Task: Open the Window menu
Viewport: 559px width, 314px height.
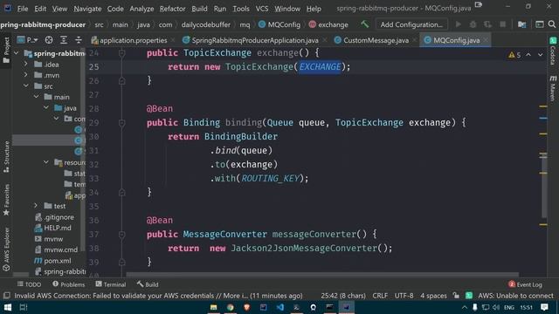Action: coord(287,9)
